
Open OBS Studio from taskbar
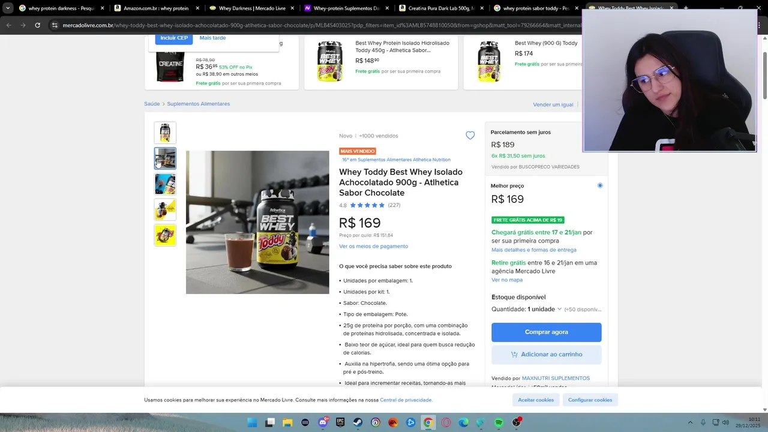tap(516, 422)
